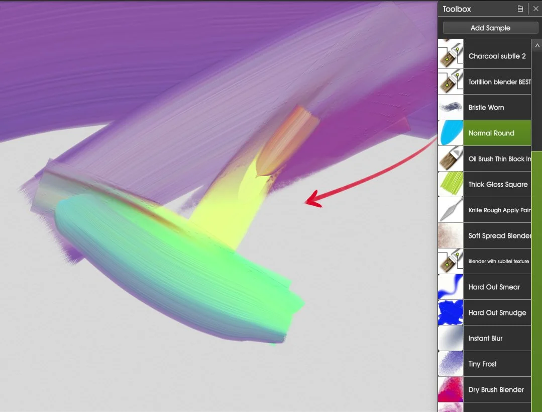Click the Add Sample button
The height and width of the screenshot is (412, 542).
489,28
